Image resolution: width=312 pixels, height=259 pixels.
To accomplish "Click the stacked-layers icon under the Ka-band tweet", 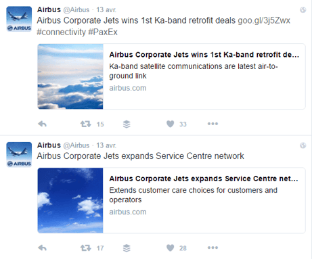I will click(x=127, y=124).
